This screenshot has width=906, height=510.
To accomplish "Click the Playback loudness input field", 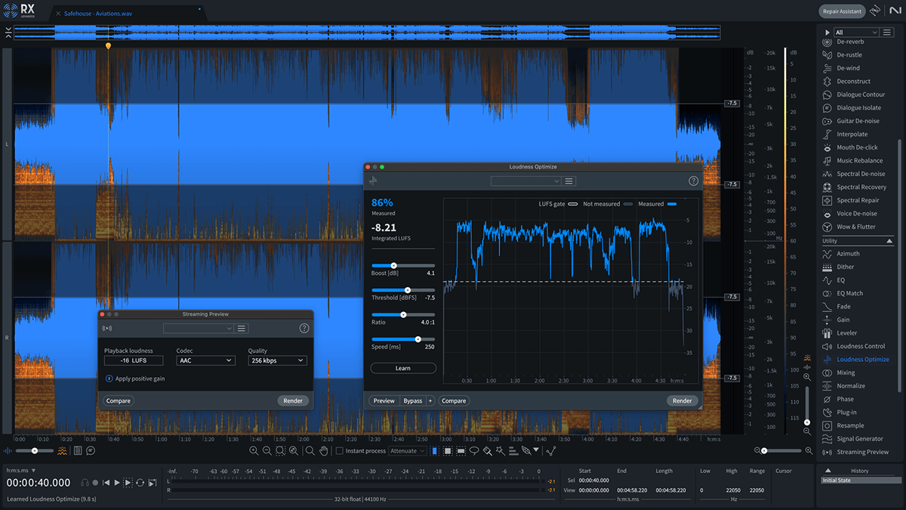I will click(134, 361).
